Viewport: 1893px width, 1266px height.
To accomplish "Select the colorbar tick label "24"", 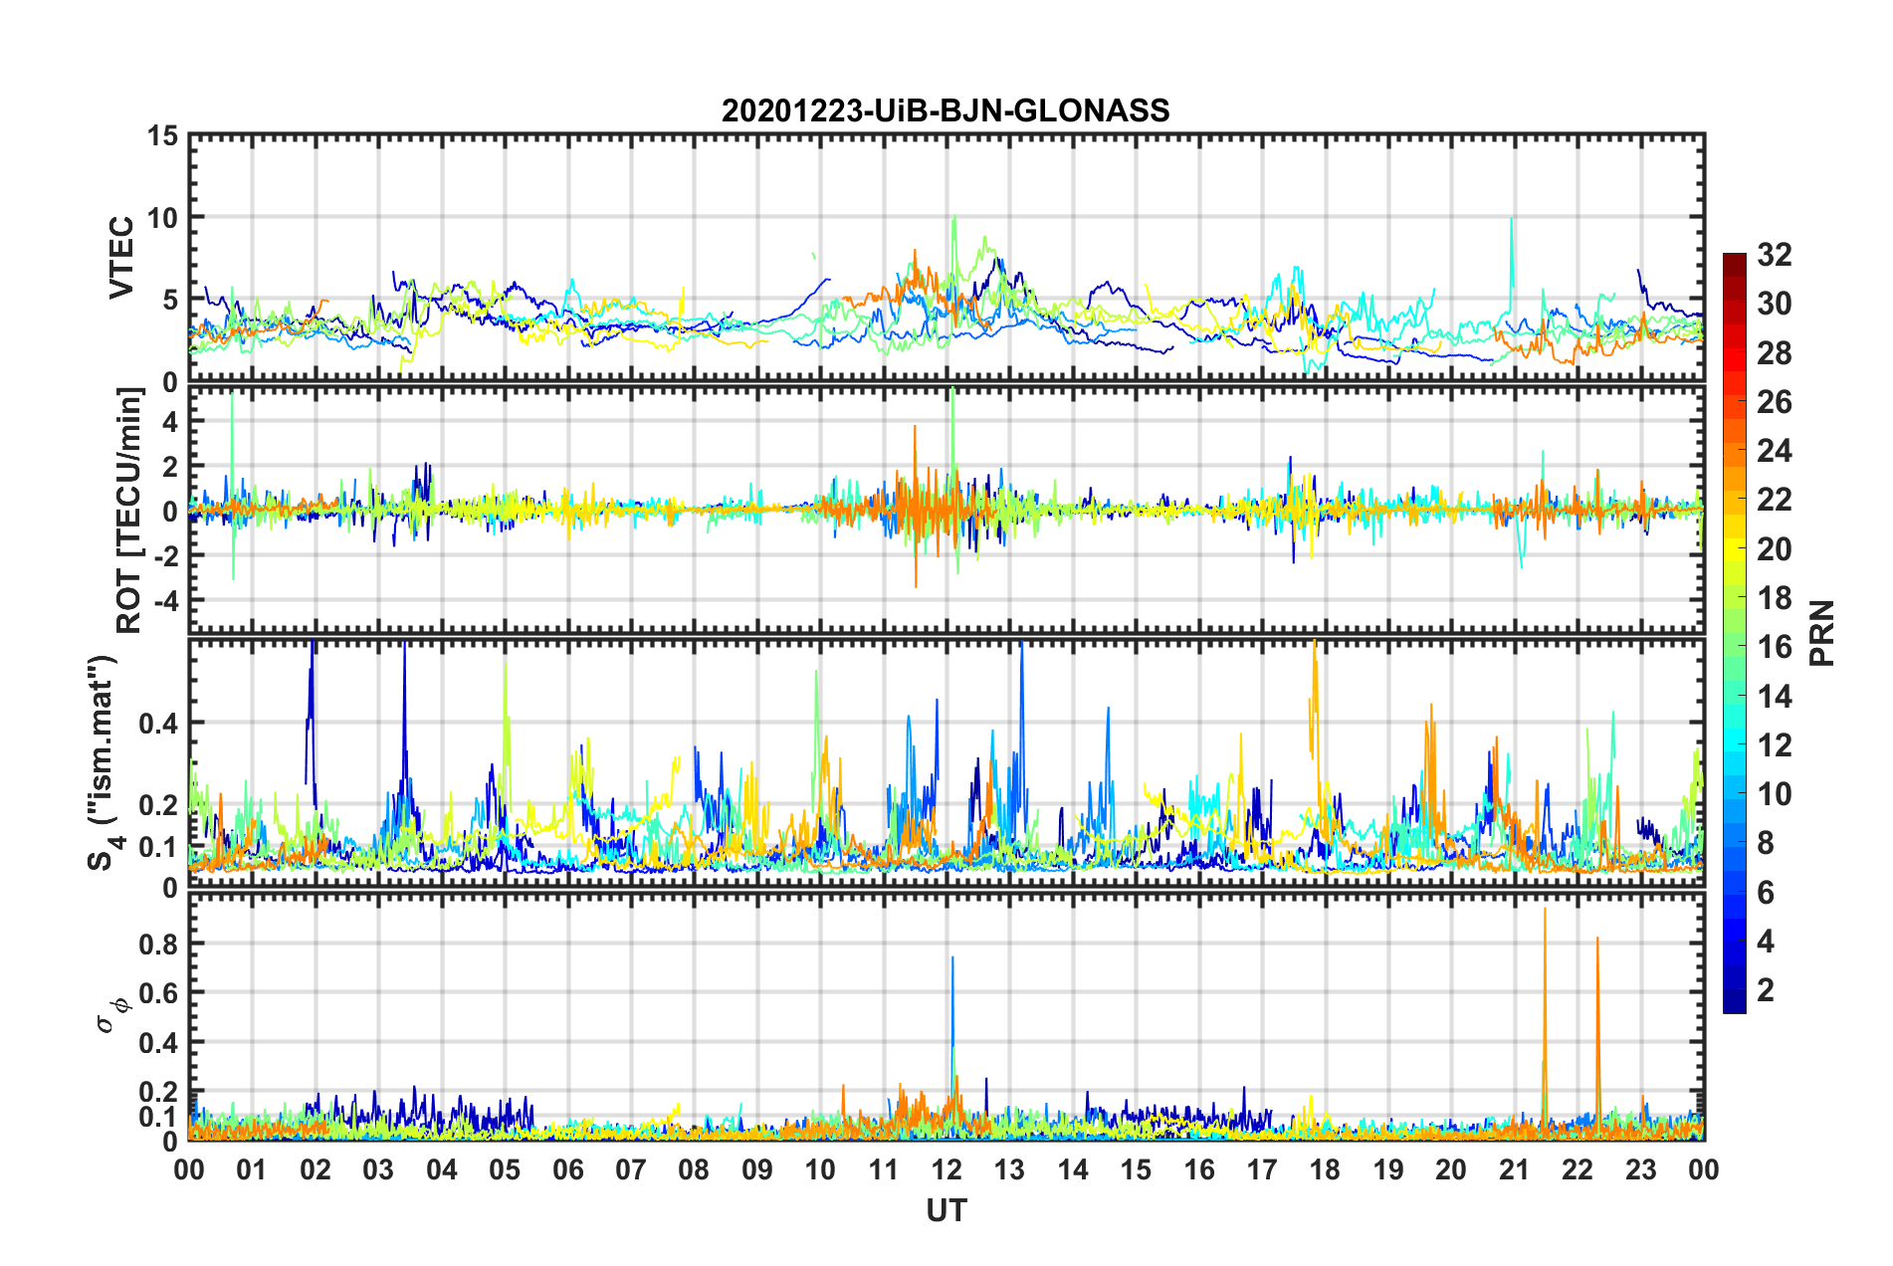I will pyautogui.click(x=1774, y=451).
